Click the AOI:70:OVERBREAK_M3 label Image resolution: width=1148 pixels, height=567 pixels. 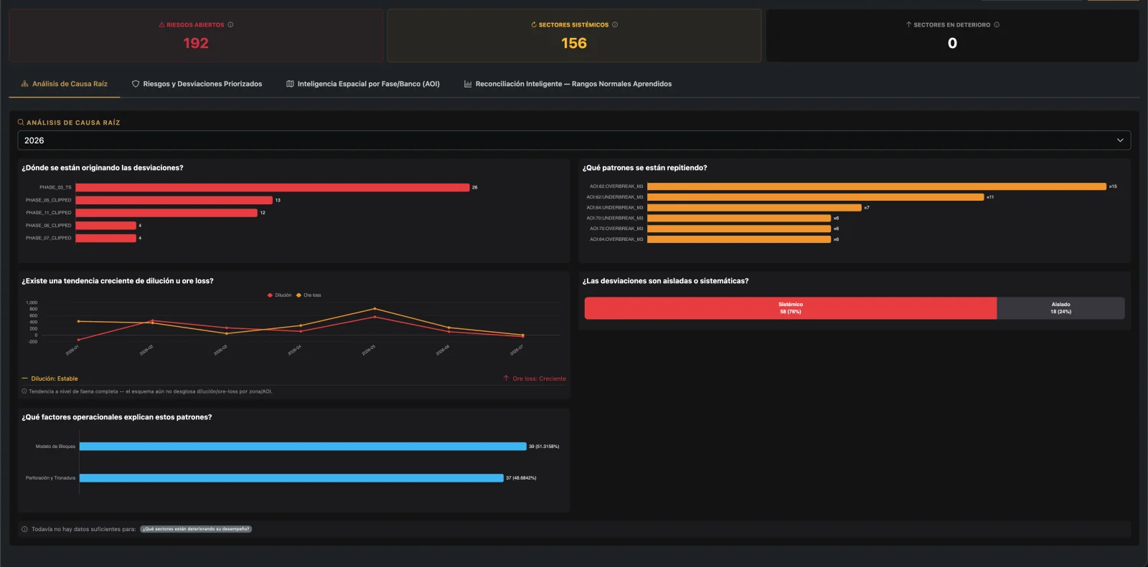click(616, 229)
